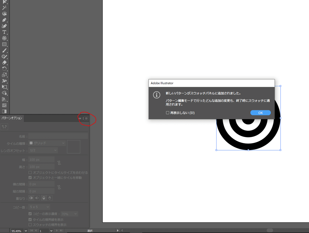Select the Rotate tool
The height and width of the screenshot is (233, 309).
click(x=4, y=69)
